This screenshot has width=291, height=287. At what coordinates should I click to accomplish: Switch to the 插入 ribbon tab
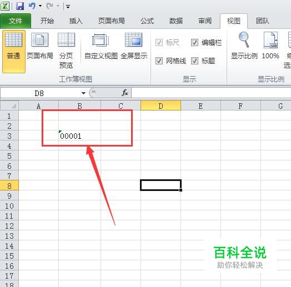76,21
